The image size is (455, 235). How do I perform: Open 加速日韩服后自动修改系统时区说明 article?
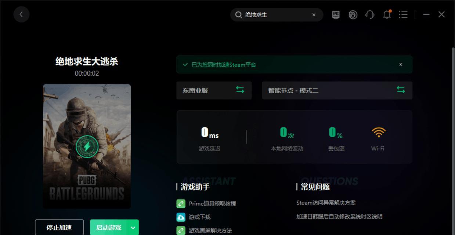coord(339,217)
